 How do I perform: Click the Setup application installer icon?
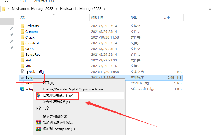22,77
